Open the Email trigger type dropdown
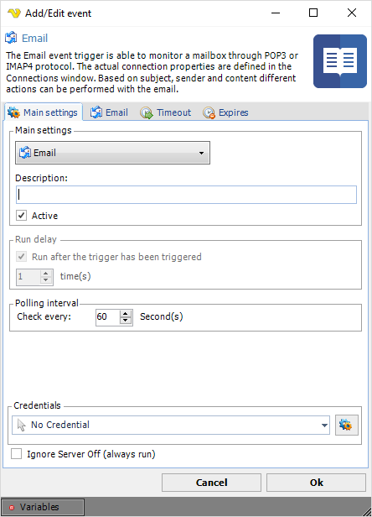This screenshot has height=517, width=372. click(x=112, y=153)
